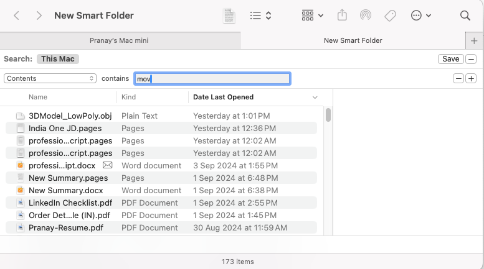Screen dimensions: 484x269
Task: Click date 30 Aug 2024 at 11:59 AM
Action: pos(240,228)
